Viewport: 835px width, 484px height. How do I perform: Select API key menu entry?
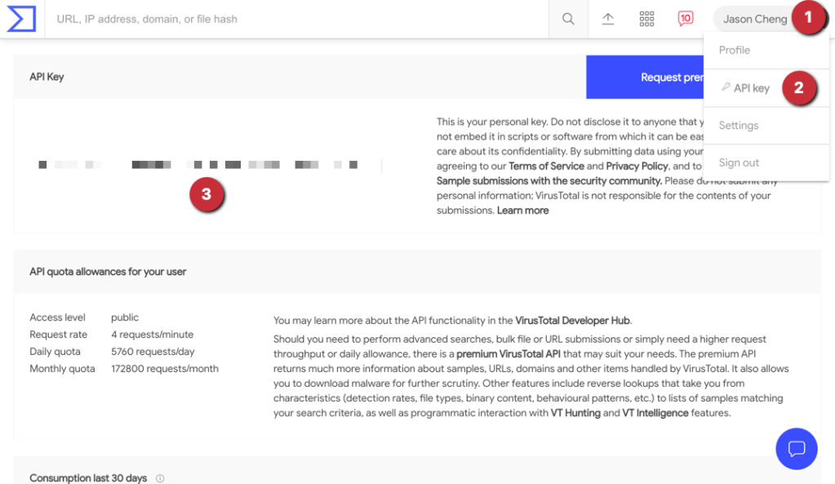tap(750, 88)
